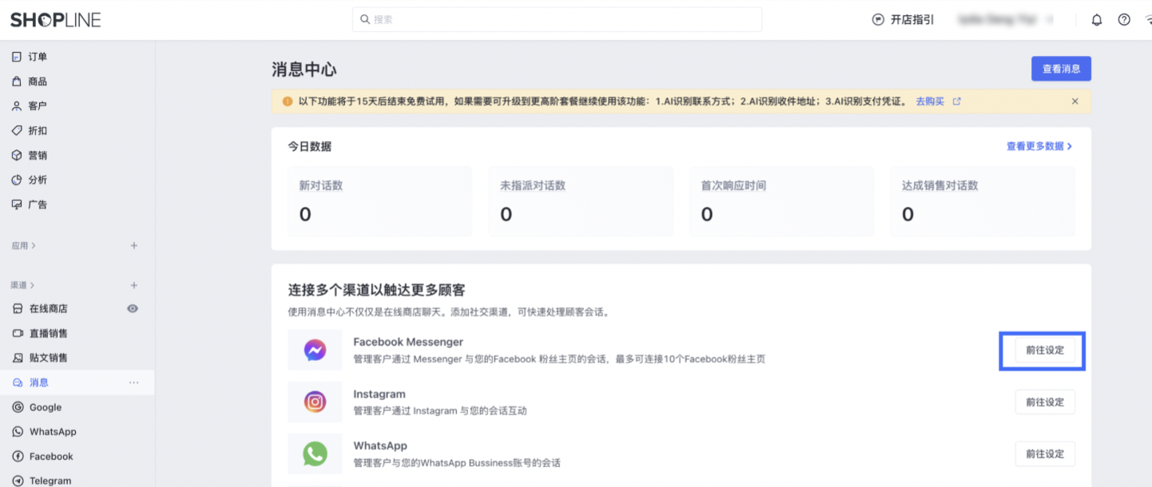Image resolution: width=1152 pixels, height=487 pixels.
Task: Add an app with 应用 plus icon
Action: (x=134, y=246)
